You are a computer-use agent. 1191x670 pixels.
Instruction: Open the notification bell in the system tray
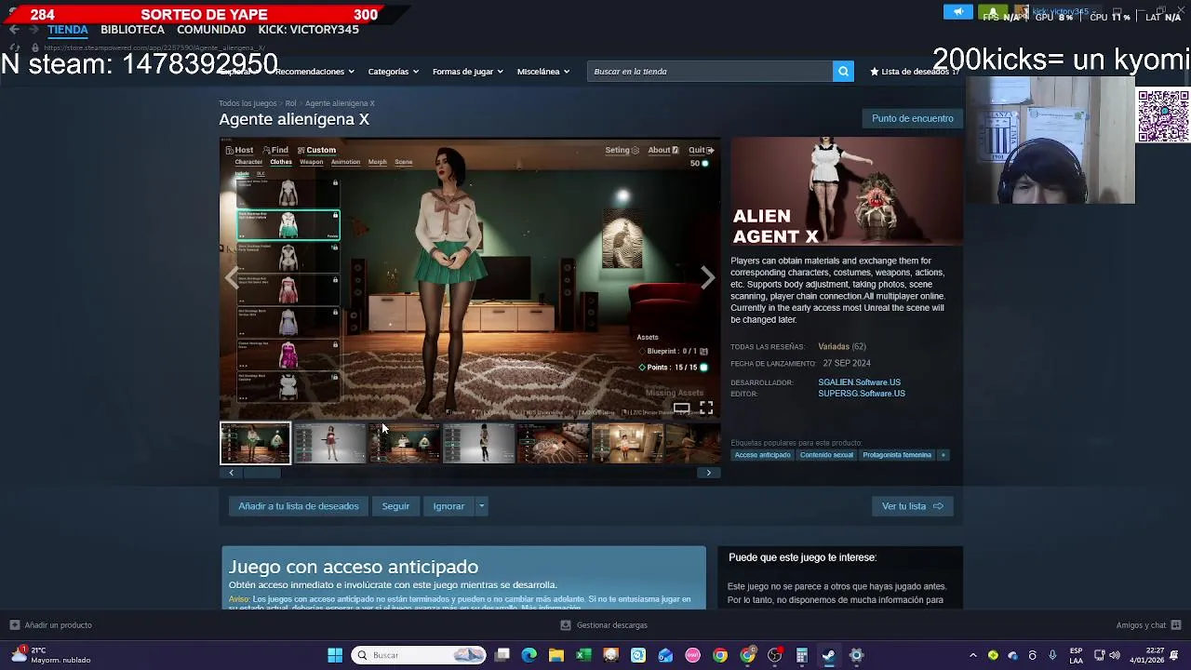1174,655
